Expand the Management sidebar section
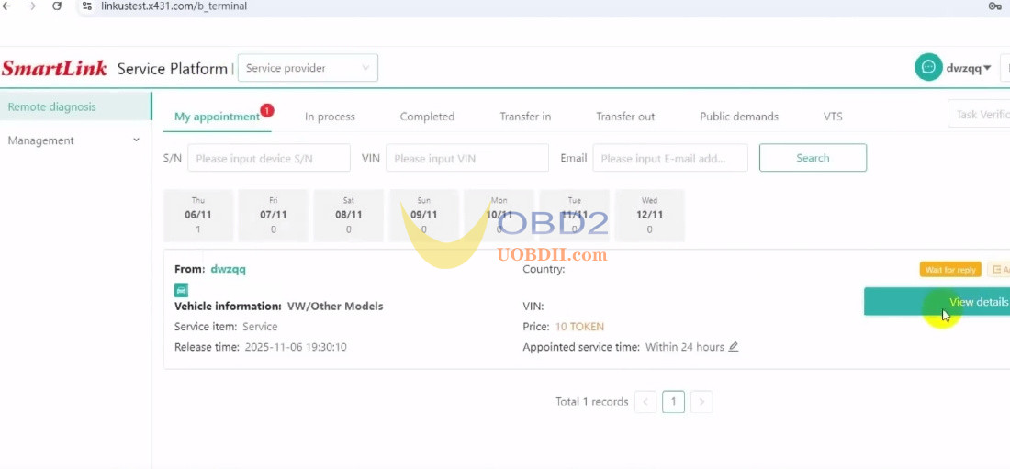 click(x=75, y=140)
